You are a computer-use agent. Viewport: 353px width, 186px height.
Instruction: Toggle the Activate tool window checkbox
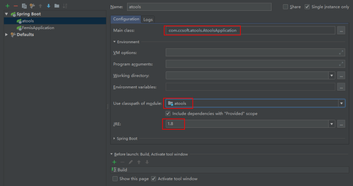[x=153, y=179]
